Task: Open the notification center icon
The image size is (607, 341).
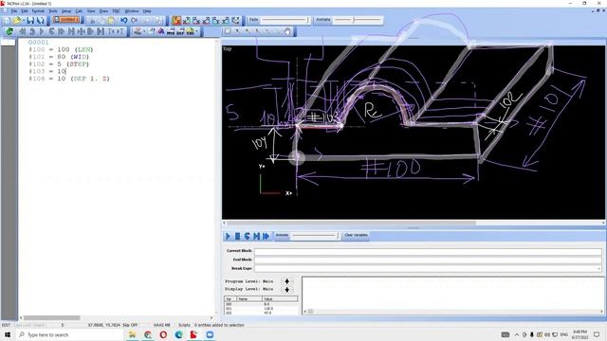Action: (x=597, y=334)
